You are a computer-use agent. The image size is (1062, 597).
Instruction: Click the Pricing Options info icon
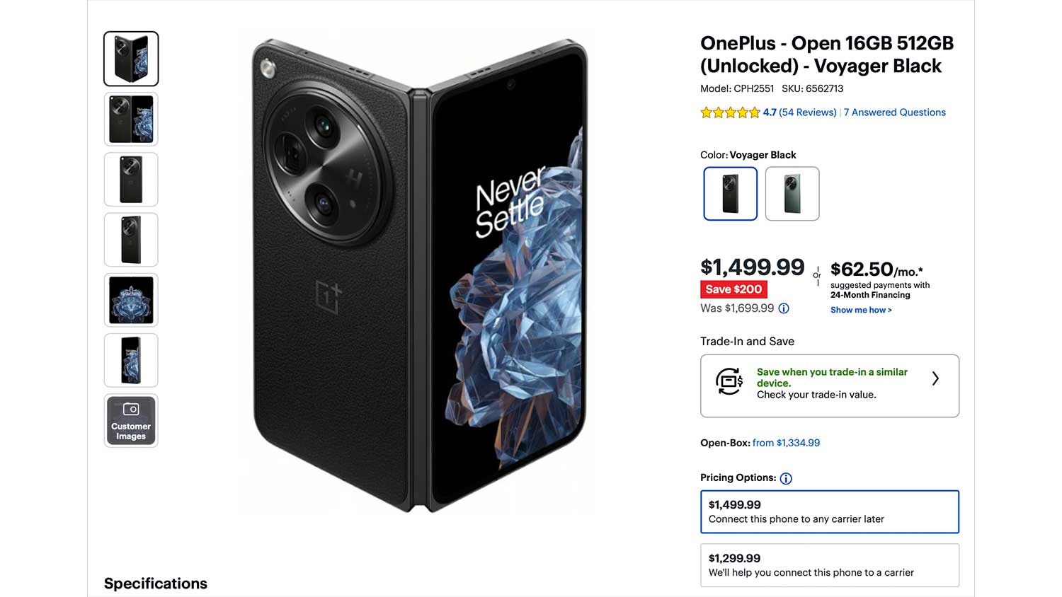pos(786,478)
